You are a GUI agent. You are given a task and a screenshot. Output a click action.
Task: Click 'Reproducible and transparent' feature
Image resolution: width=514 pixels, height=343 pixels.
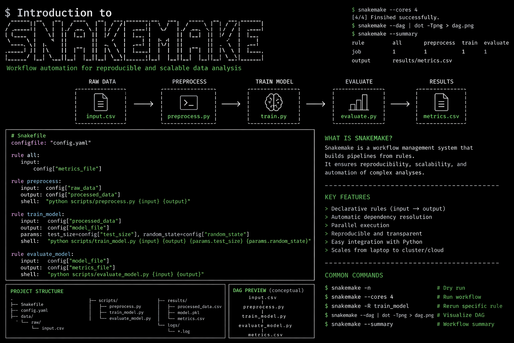tap(376, 234)
